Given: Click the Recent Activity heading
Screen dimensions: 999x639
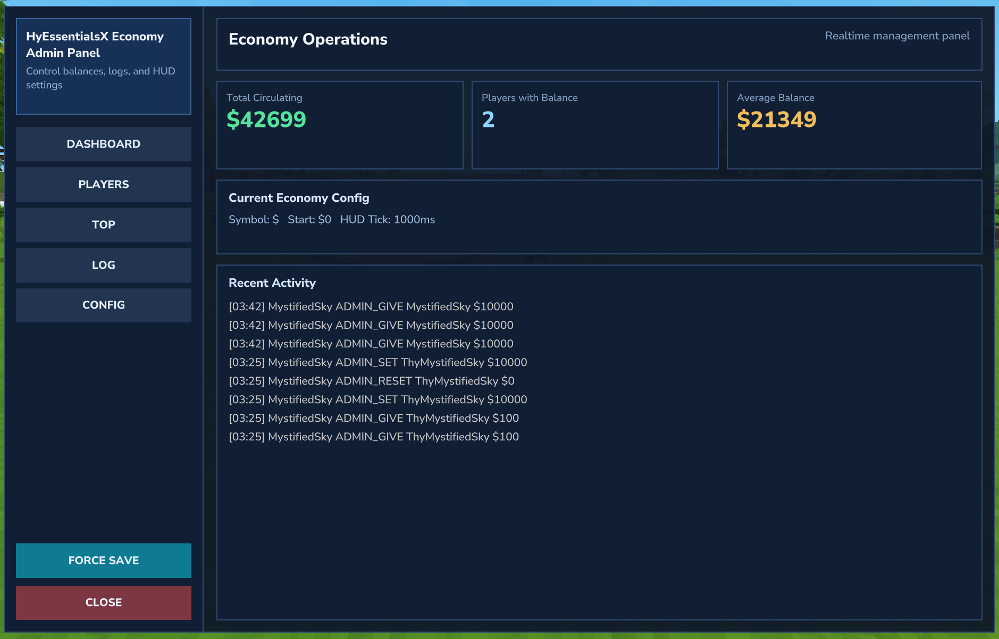Looking at the screenshot, I should tap(272, 283).
